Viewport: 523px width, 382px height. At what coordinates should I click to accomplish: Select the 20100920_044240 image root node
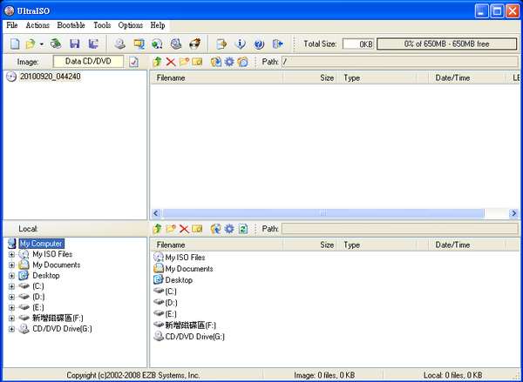[x=50, y=77]
